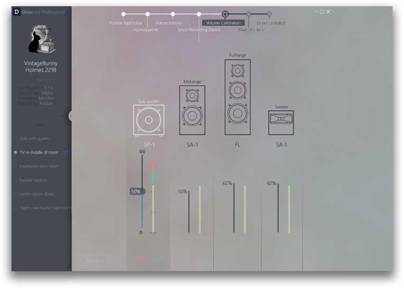
Task: Expand device details chevron under Holmes 221B
Action: coord(40,80)
